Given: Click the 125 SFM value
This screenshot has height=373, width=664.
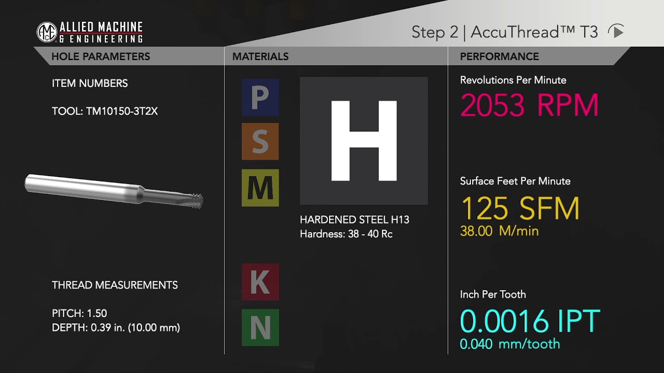Looking at the screenshot, I should pos(520,208).
